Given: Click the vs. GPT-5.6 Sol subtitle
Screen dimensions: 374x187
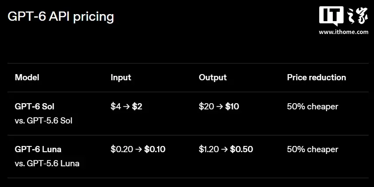Looking at the screenshot, I should (43, 121).
